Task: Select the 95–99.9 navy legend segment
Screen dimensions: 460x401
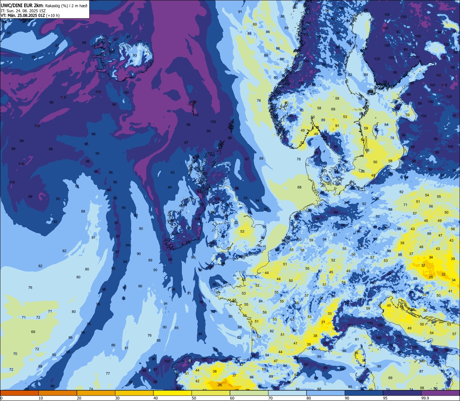Action: tap(402, 393)
